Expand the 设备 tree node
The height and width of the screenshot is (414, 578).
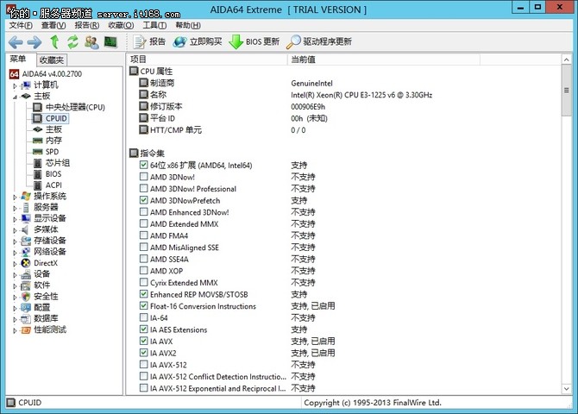pyautogui.click(x=16, y=275)
